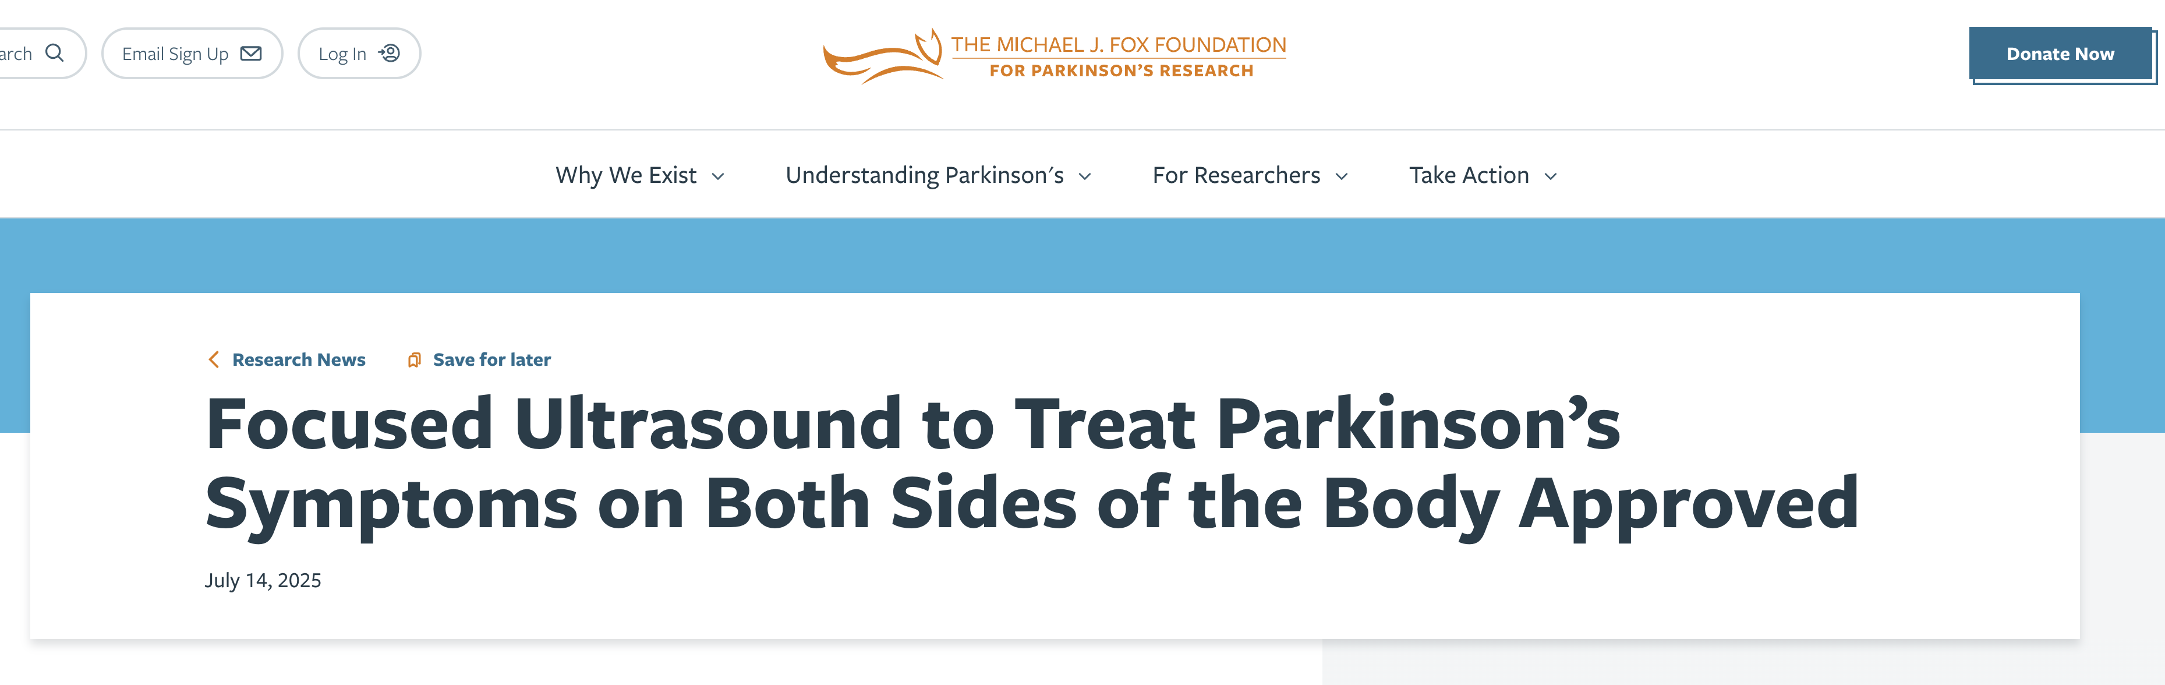Click the bookmark icon to save article
Image resolution: width=2165 pixels, height=685 pixels.
413,361
